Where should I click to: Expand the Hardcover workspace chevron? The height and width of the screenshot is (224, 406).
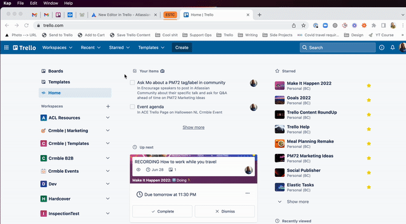pyautogui.click(x=108, y=199)
